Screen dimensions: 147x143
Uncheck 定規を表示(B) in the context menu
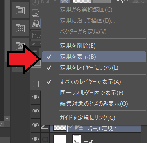[x=94, y=57]
